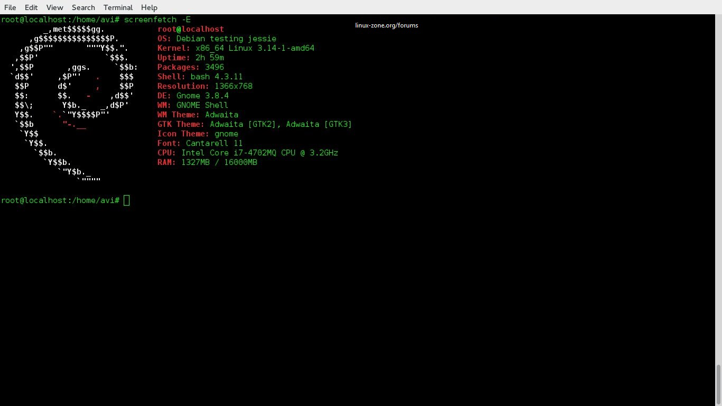Open the File menu
722x406 pixels.
[x=10, y=7]
